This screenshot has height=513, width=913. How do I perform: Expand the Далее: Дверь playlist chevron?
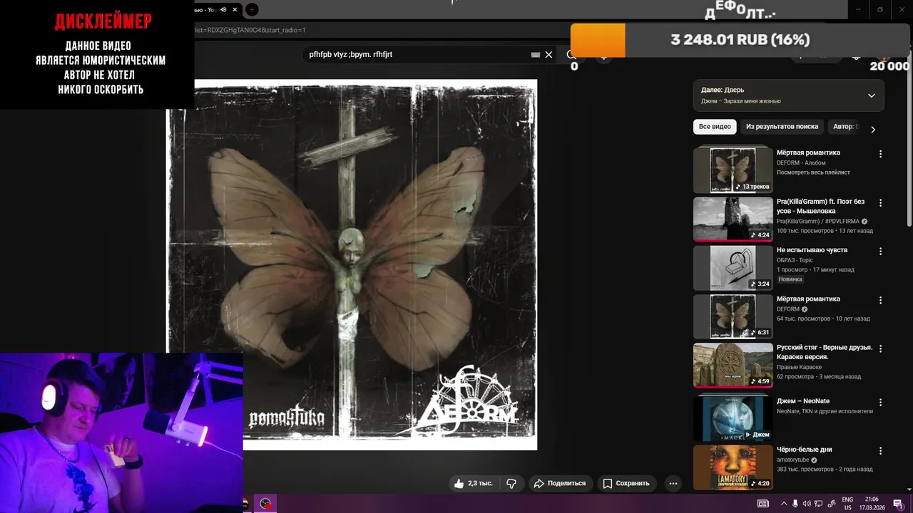tap(871, 95)
